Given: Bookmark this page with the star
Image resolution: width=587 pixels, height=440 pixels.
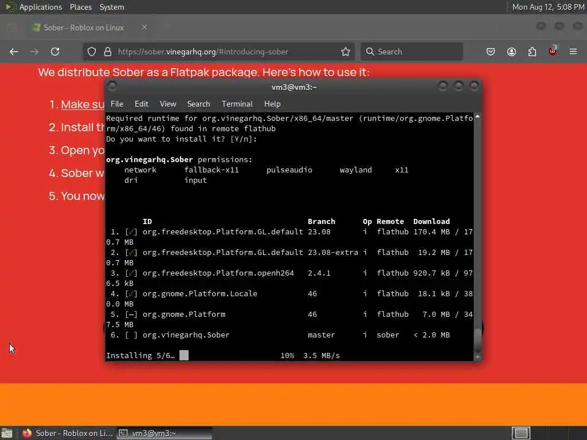Looking at the screenshot, I should (x=346, y=52).
